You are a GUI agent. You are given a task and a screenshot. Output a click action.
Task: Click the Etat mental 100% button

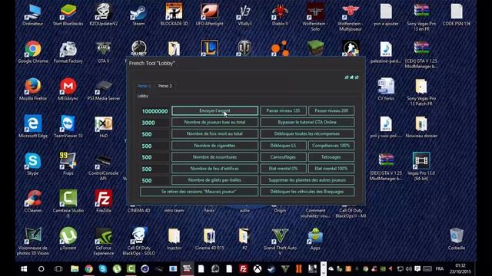pos(331,169)
